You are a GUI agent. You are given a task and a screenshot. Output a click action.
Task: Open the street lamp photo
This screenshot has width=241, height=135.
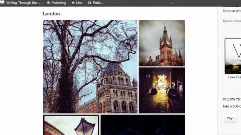point(71,125)
